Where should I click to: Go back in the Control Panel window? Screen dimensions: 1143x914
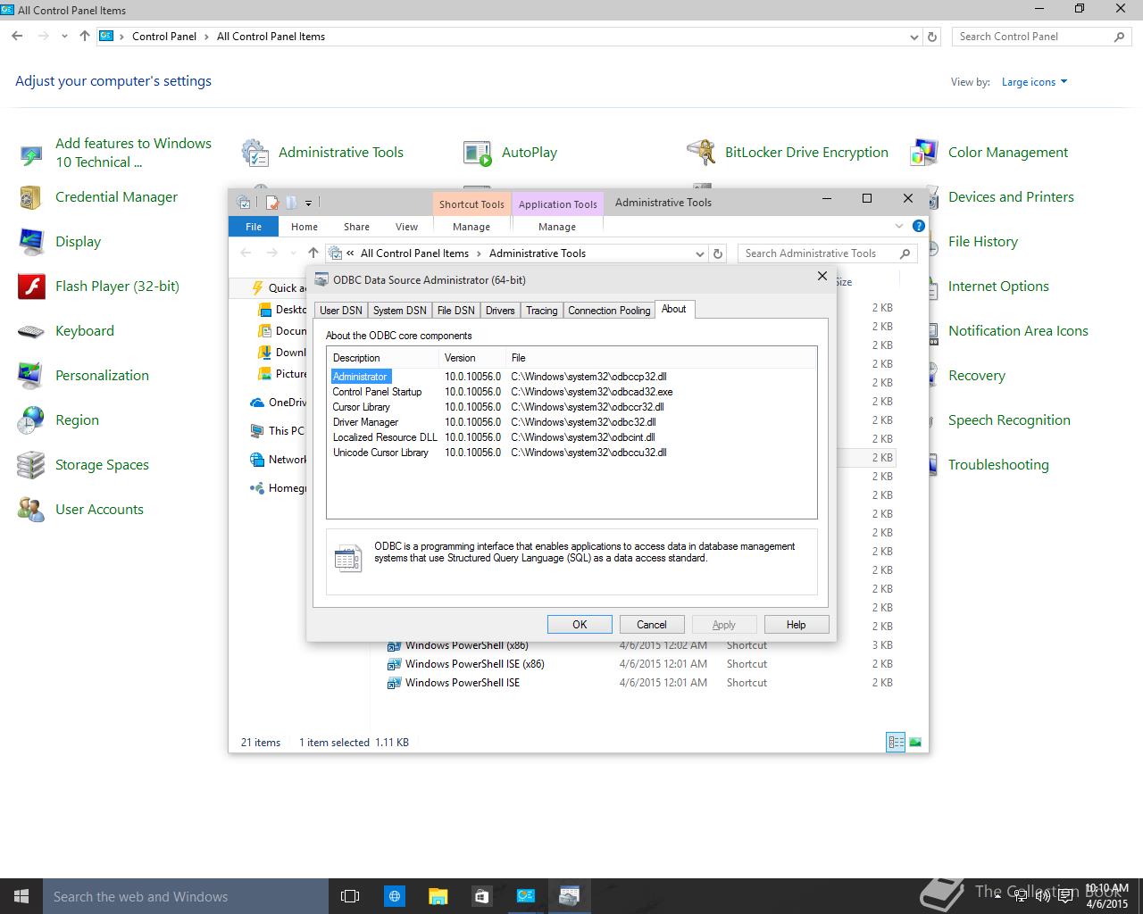coord(18,37)
